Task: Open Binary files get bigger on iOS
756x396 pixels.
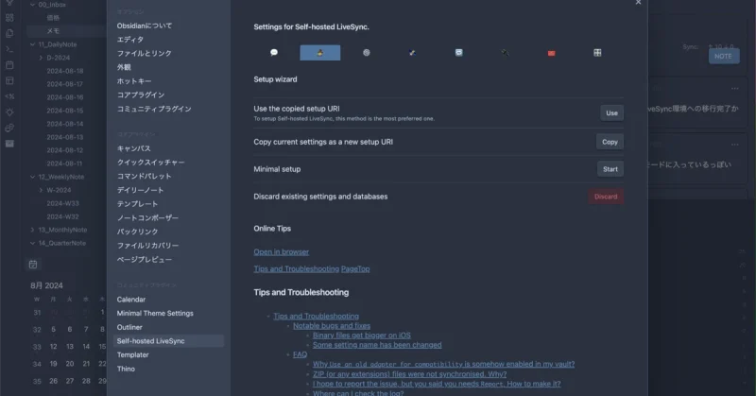Action: (362, 336)
